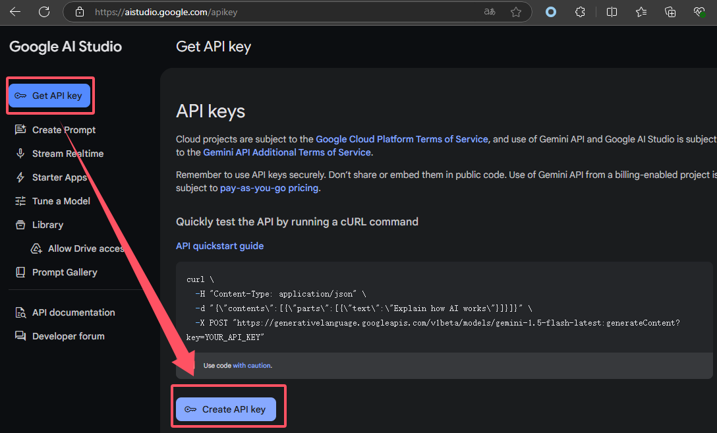View site info via the lock icon
Image resolution: width=717 pixels, height=433 pixels.
coord(80,12)
